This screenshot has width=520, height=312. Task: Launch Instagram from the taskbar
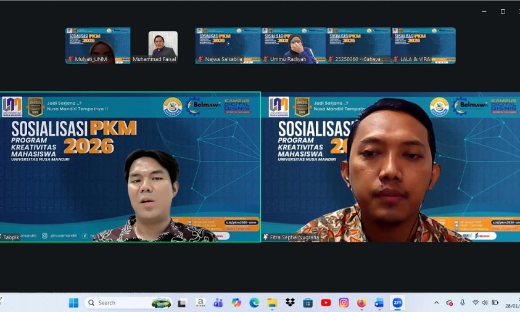point(344,303)
